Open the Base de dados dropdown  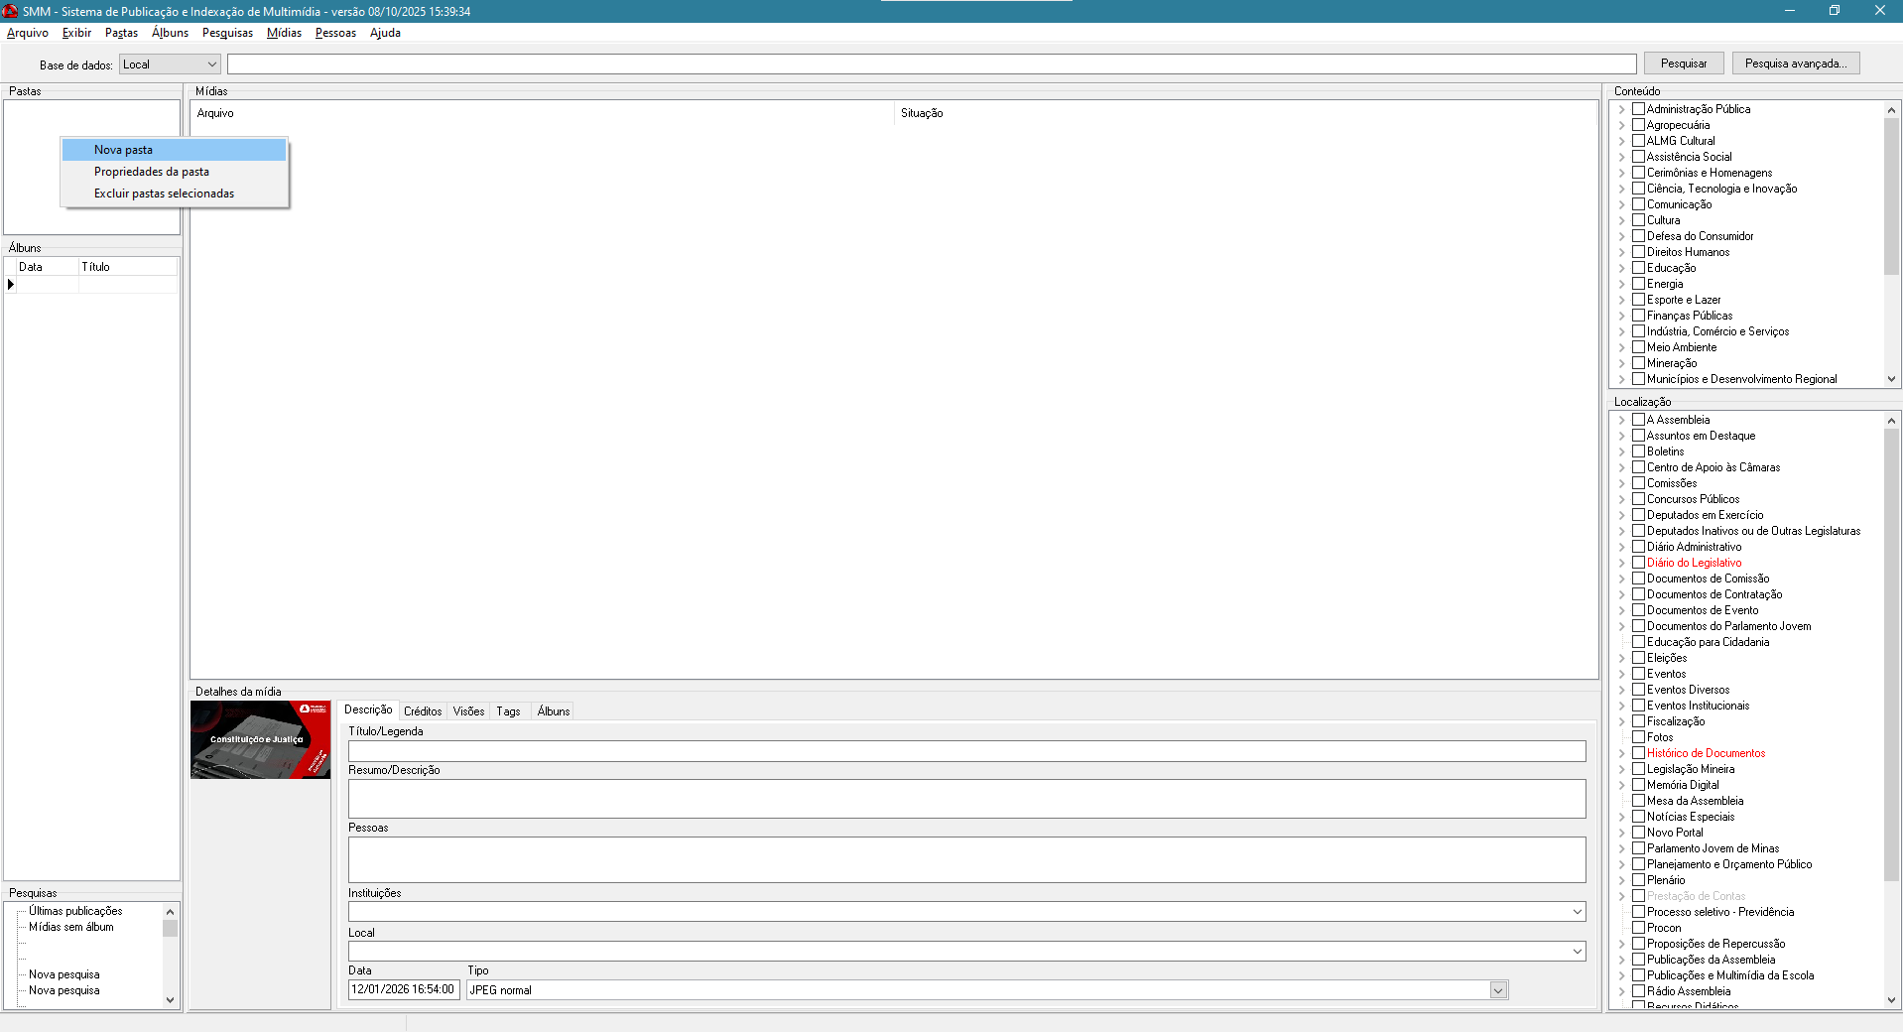tap(211, 64)
